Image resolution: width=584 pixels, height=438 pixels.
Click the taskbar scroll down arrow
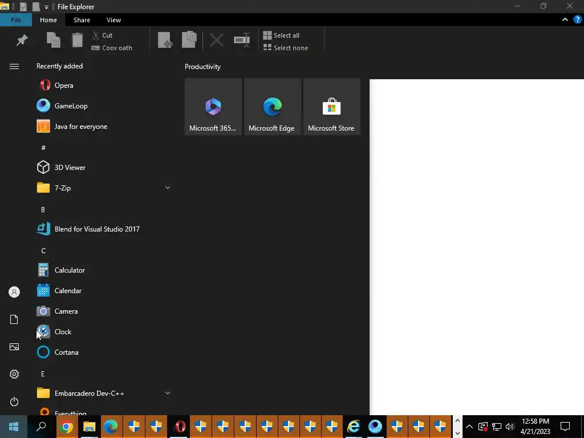457,433
